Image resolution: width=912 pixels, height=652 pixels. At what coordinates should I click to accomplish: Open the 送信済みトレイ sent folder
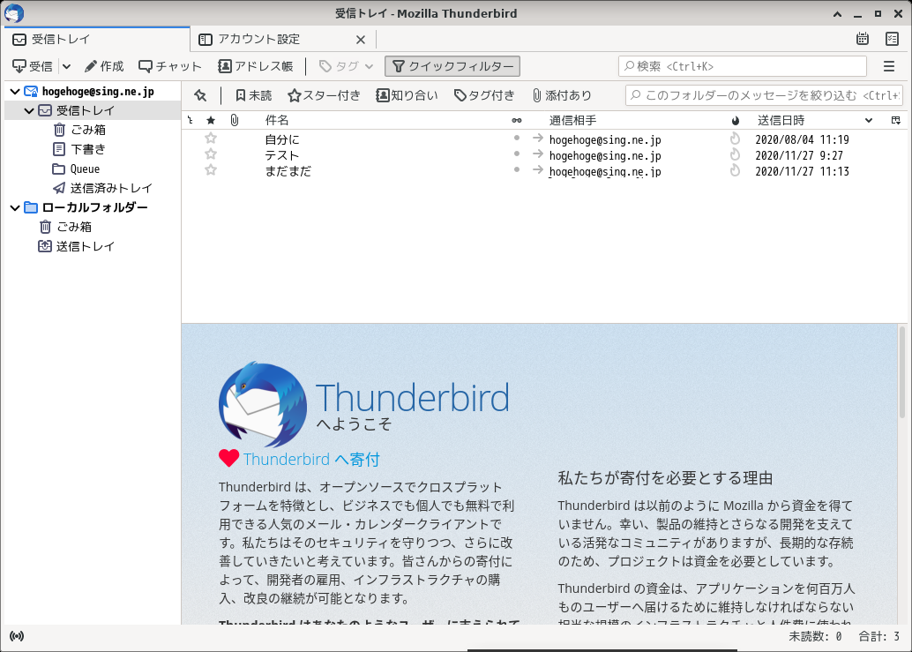coord(110,189)
